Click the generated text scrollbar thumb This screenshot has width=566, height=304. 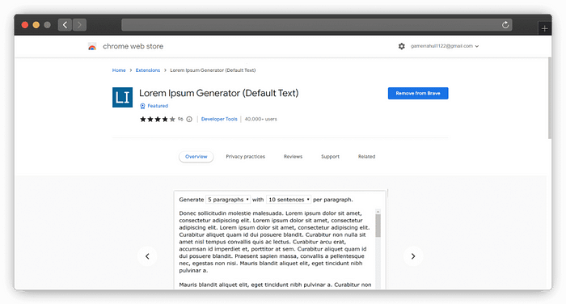point(378,226)
